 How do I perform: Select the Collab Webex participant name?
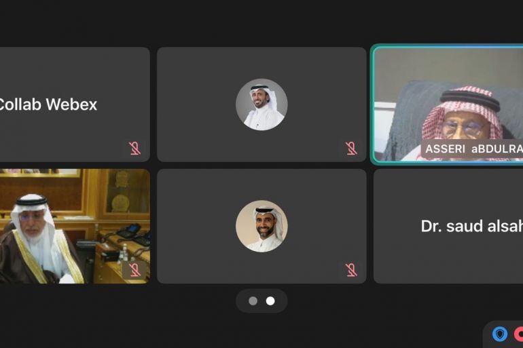tap(48, 104)
